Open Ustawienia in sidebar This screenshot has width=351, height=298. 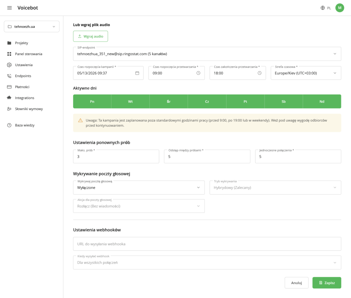pos(24,65)
